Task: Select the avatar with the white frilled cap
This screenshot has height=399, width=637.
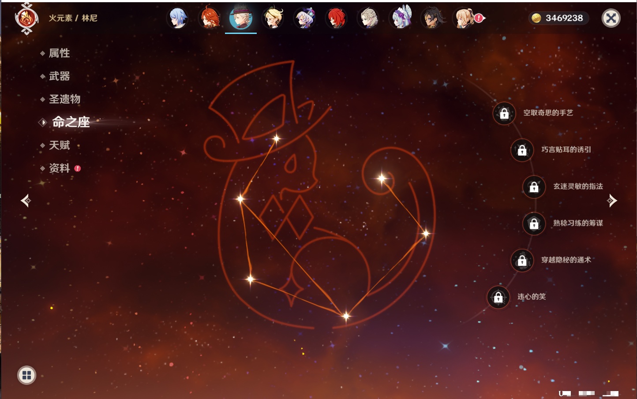Action: tap(400, 18)
